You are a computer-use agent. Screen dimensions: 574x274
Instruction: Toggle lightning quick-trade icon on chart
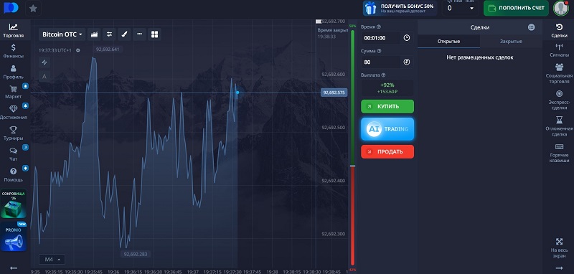[x=44, y=62]
